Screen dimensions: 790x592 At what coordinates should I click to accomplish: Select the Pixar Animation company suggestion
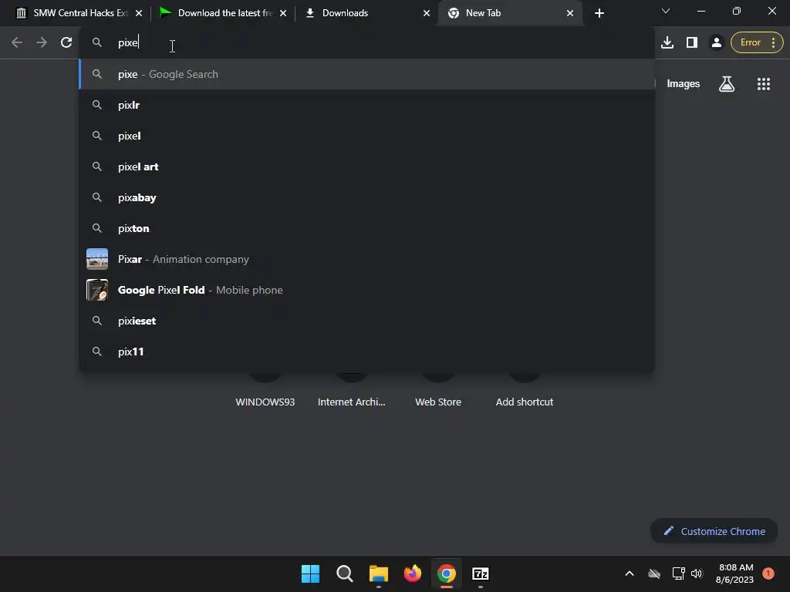coord(366,259)
